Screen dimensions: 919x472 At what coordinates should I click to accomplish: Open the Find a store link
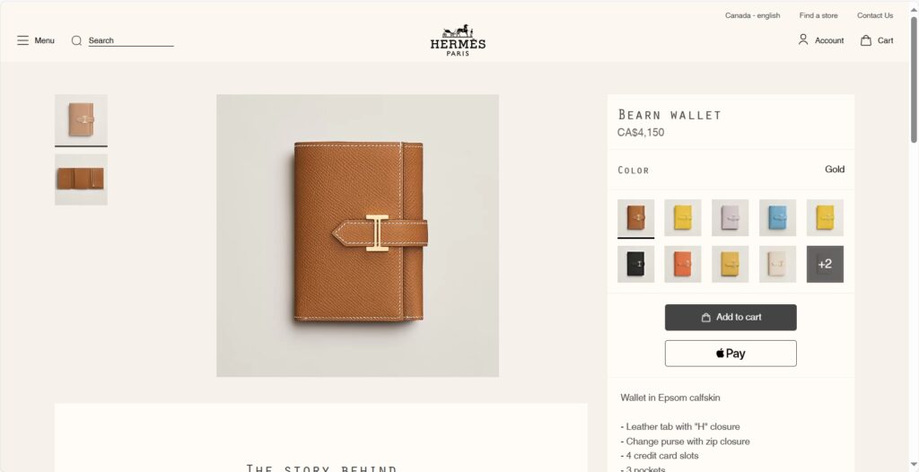818,16
